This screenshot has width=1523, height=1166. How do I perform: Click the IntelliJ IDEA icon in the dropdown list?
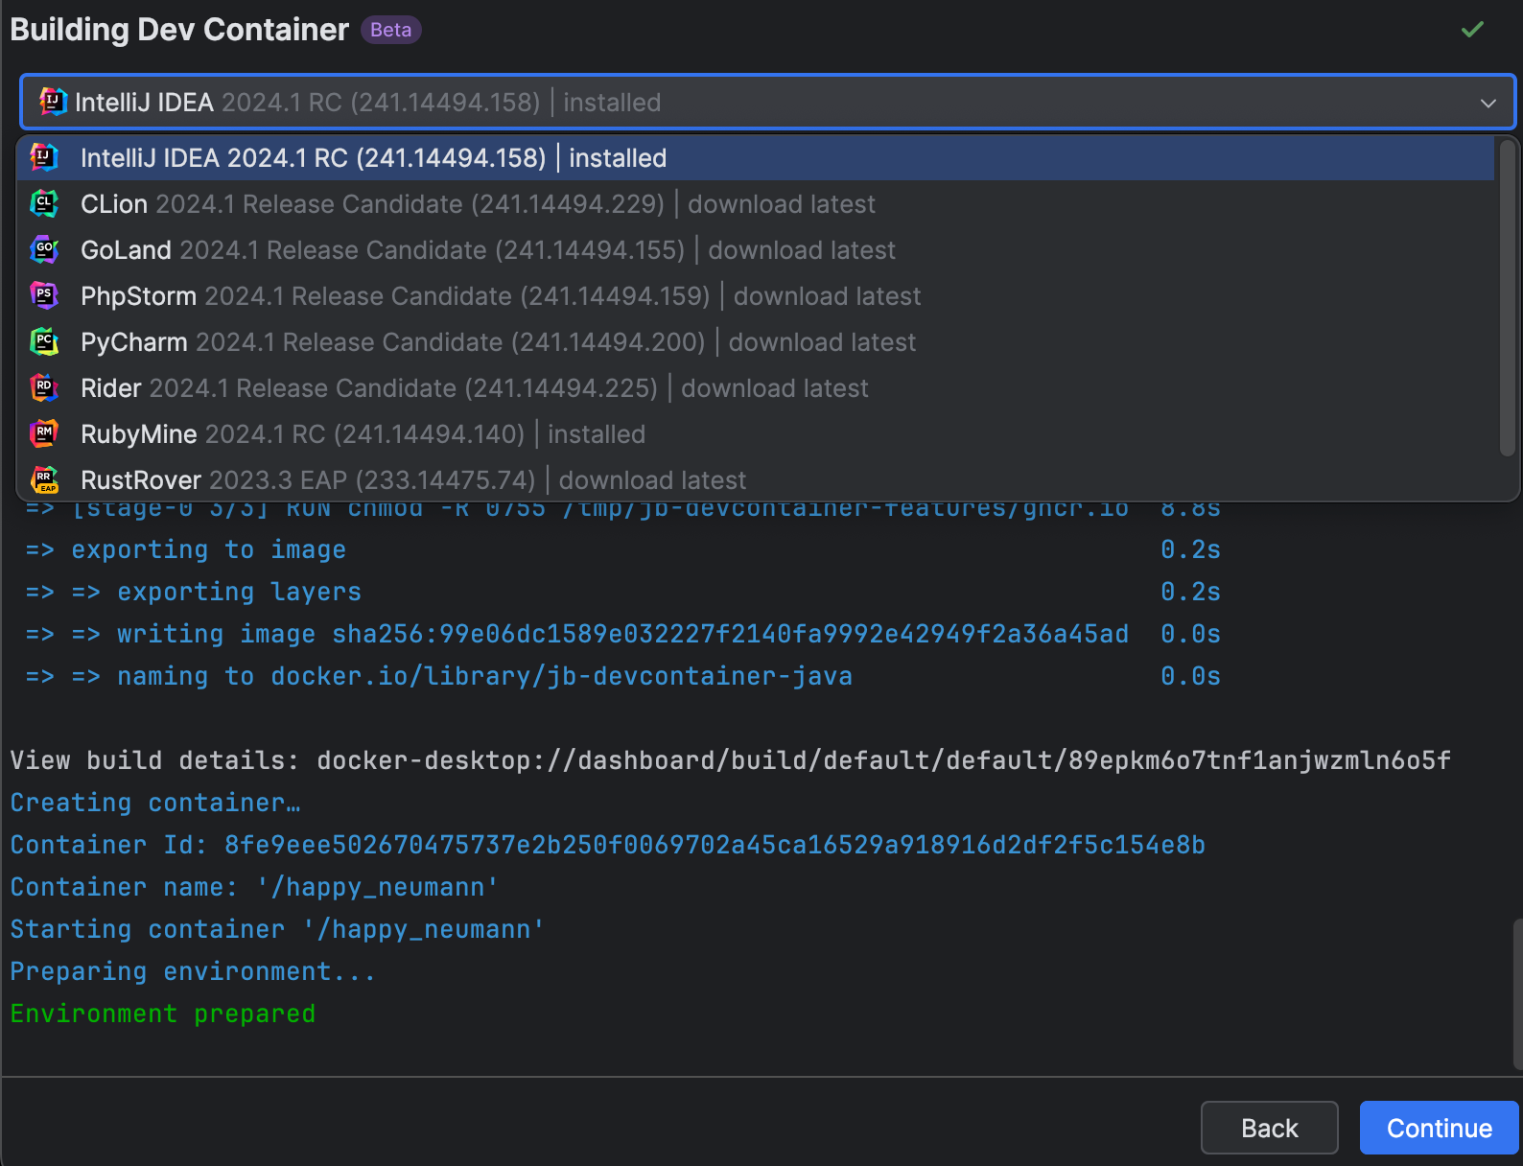(x=44, y=157)
